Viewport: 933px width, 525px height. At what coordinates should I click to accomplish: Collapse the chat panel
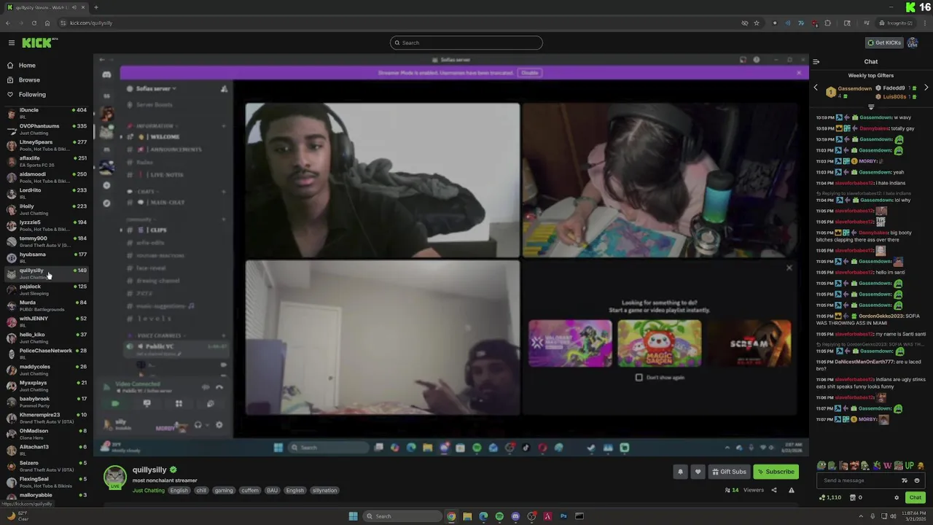(816, 62)
